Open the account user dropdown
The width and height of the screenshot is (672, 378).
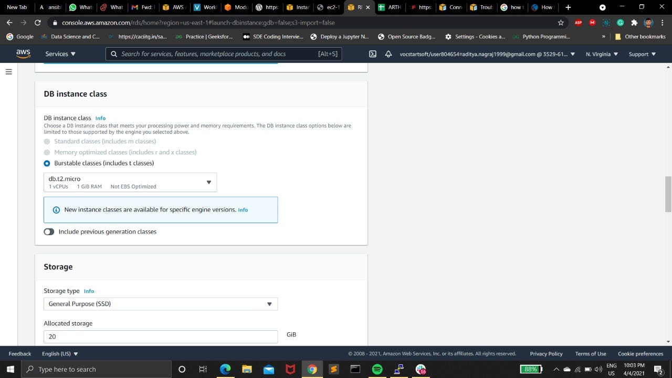[x=487, y=54]
